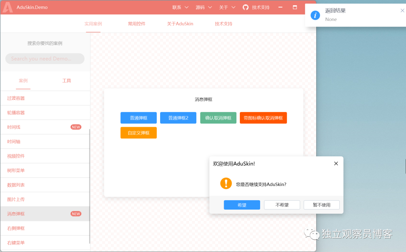Close the 欢迎使用AduSkin! dialog
Screen dimensions: 406x252
pyautogui.click(x=336, y=163)
